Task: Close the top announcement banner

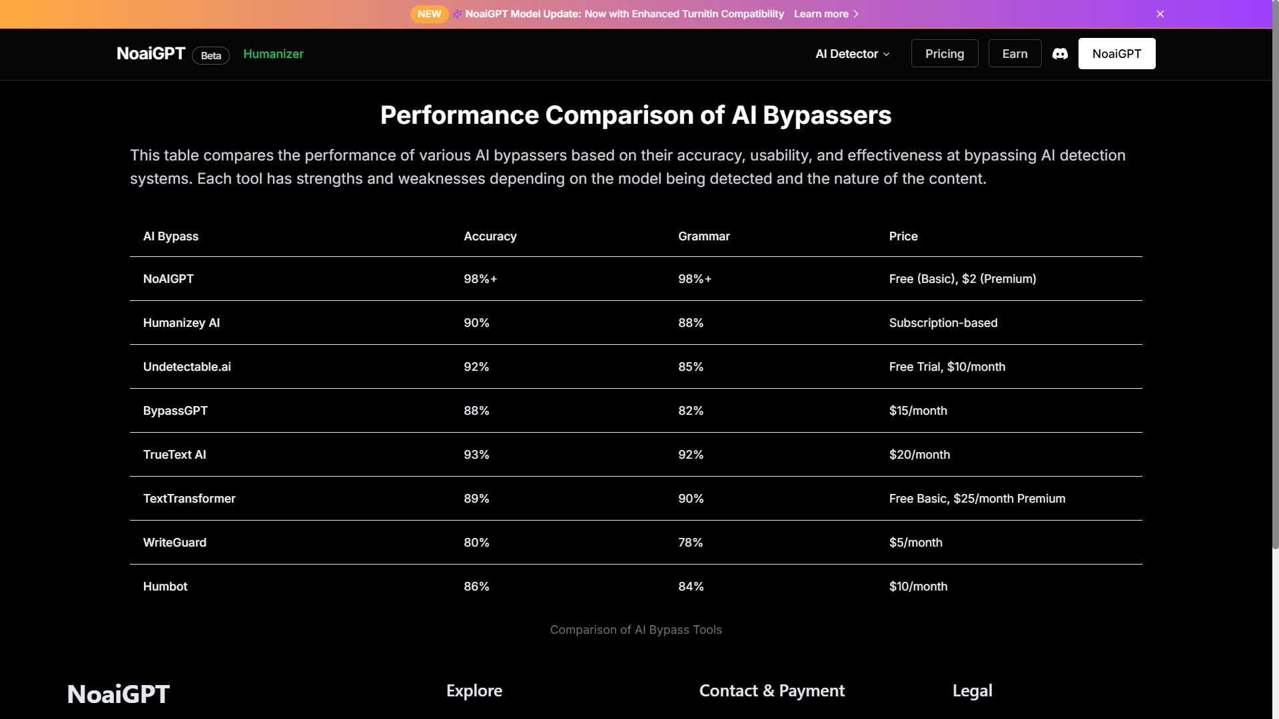Action: pyautogui.click(x=1160, y=14)
